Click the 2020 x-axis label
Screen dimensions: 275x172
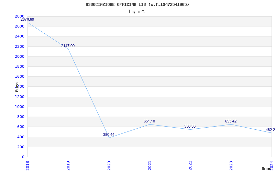(x=109, y=166)
